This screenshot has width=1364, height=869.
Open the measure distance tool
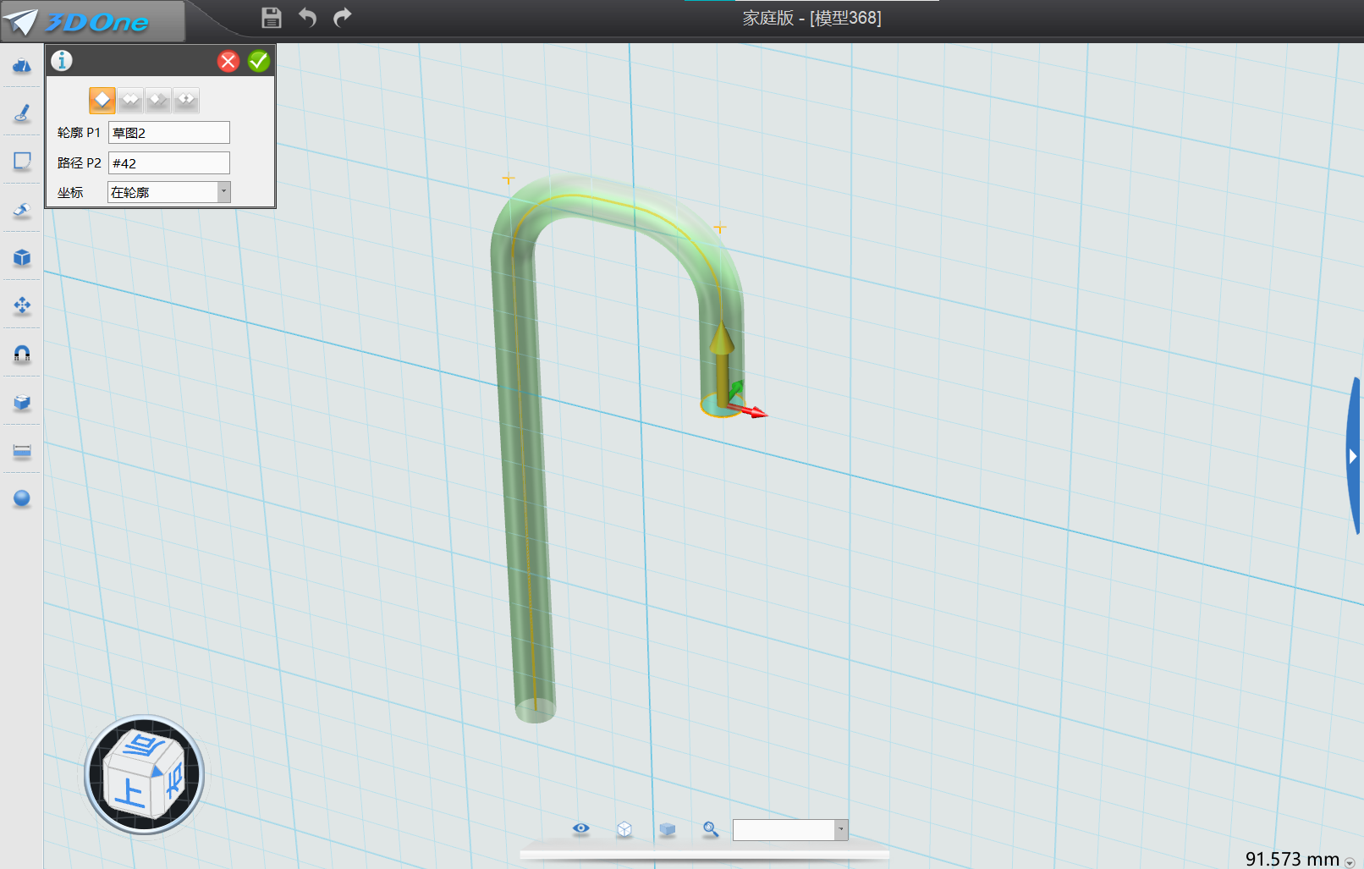22,450
